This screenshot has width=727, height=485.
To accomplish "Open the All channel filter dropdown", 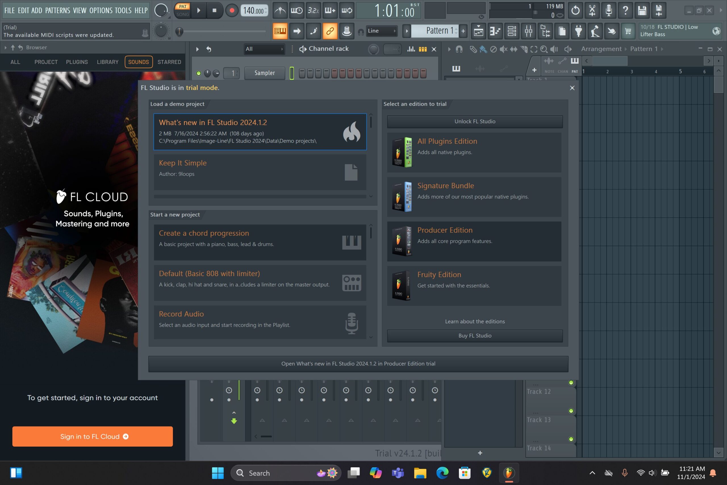I will pyautogui.click(x=264, y=49).
